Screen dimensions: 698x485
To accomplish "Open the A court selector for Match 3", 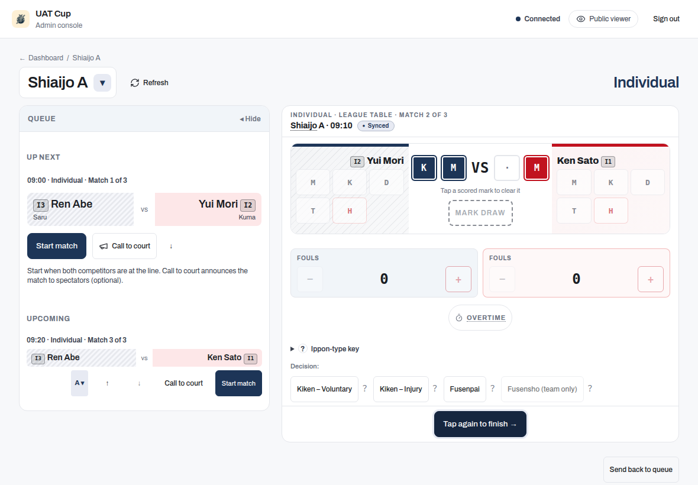I will [80, 383].
